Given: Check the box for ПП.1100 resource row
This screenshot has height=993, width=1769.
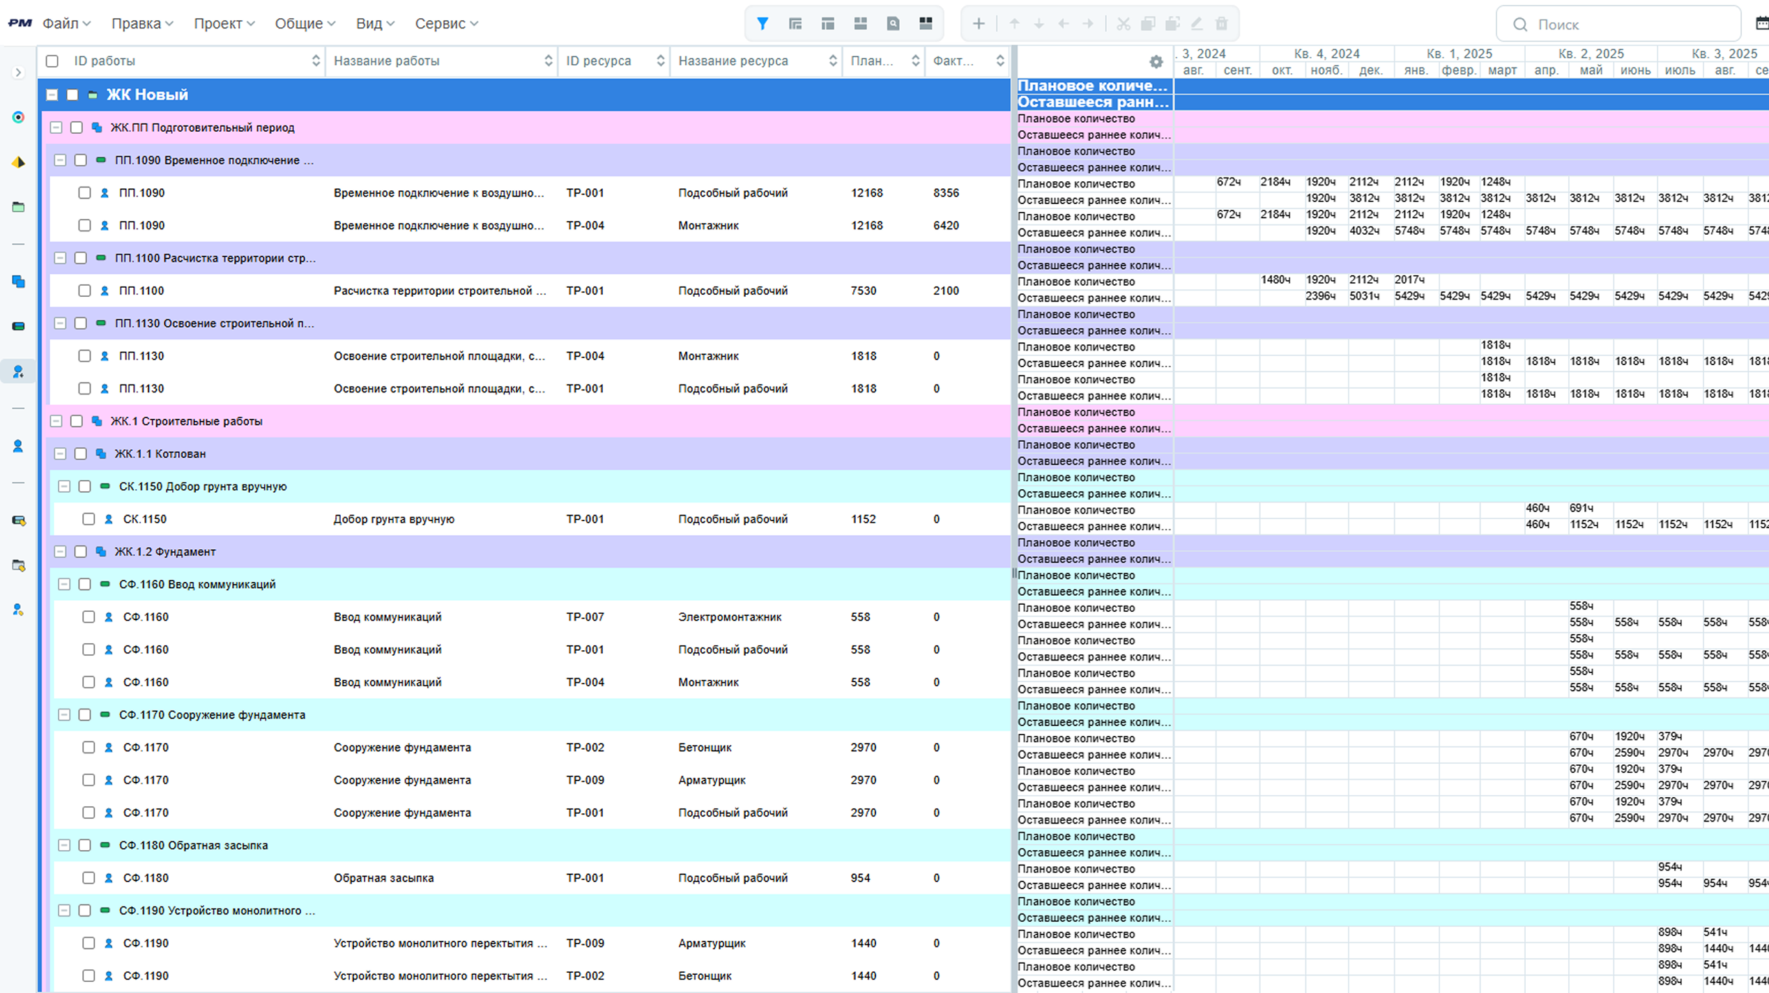Looking at the screenshot, I should (x=84, y=291).
